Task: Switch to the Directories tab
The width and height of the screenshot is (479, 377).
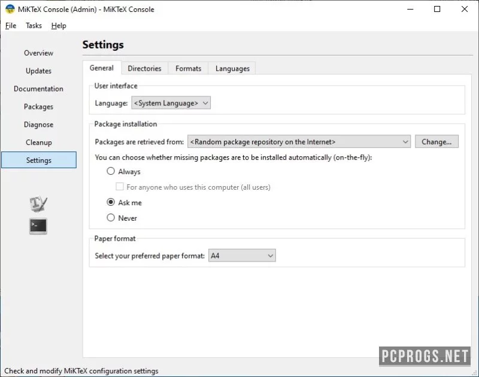Action: (x=144, y=68)
